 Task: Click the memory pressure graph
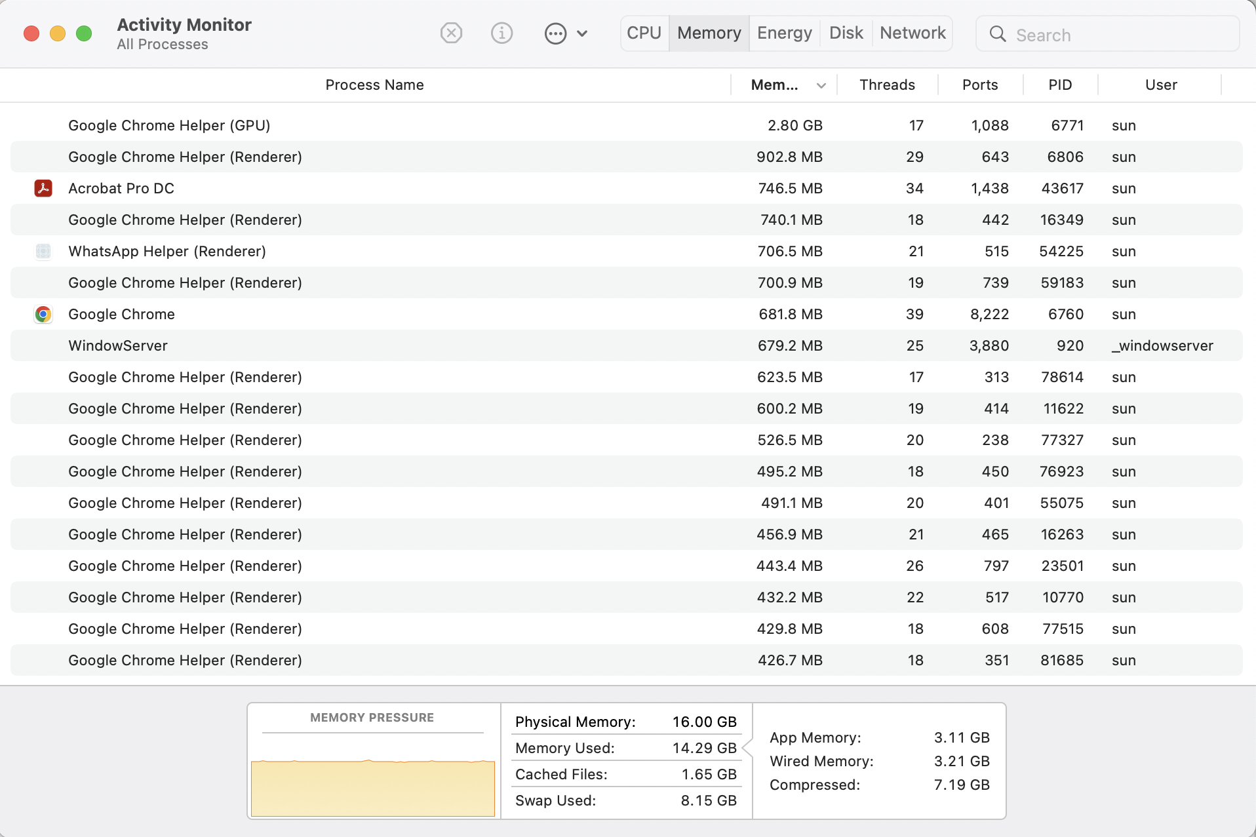[372, 787]
